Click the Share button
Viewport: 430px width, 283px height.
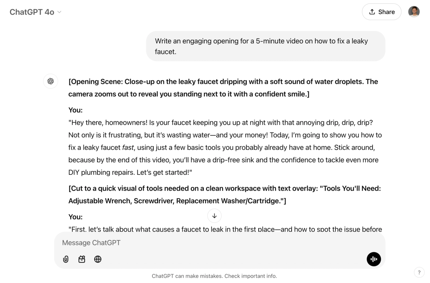coord(382,11)
